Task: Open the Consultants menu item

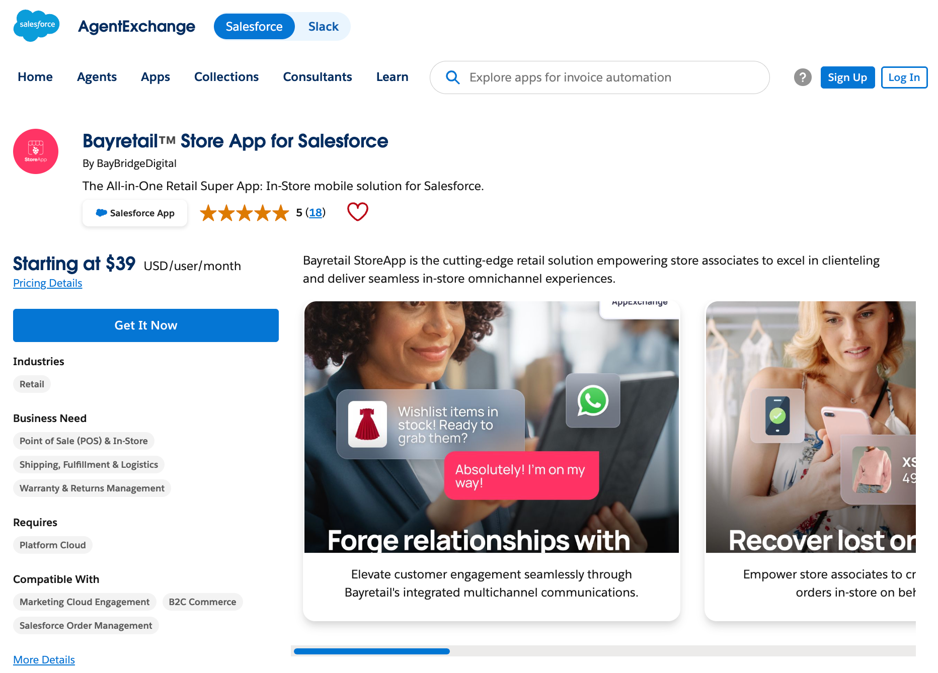Action: 318,77
